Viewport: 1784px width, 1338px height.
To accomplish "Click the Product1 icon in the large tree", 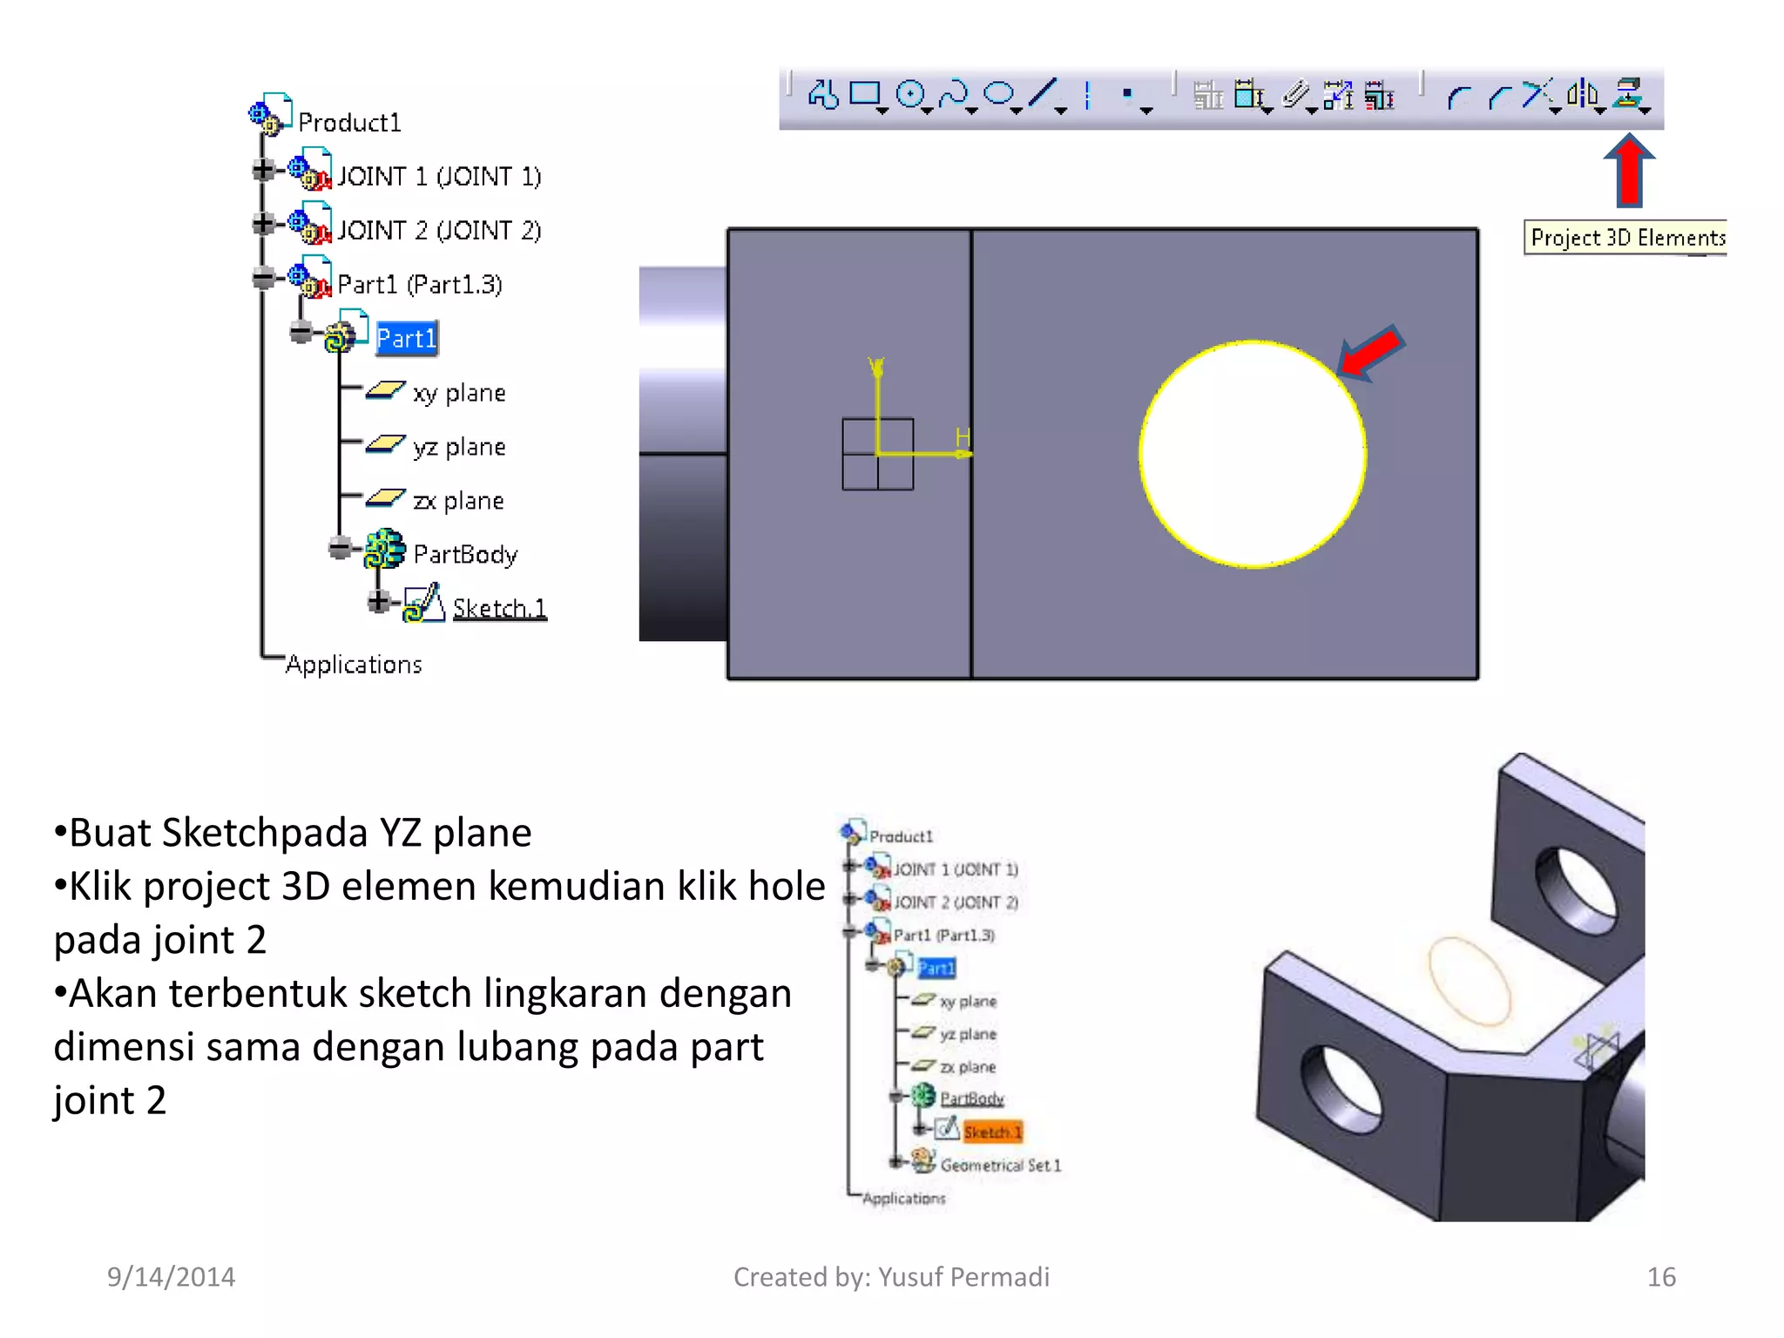I will click(271, 115).
